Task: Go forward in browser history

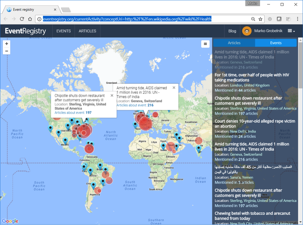Action: click(x=14, y=19)
